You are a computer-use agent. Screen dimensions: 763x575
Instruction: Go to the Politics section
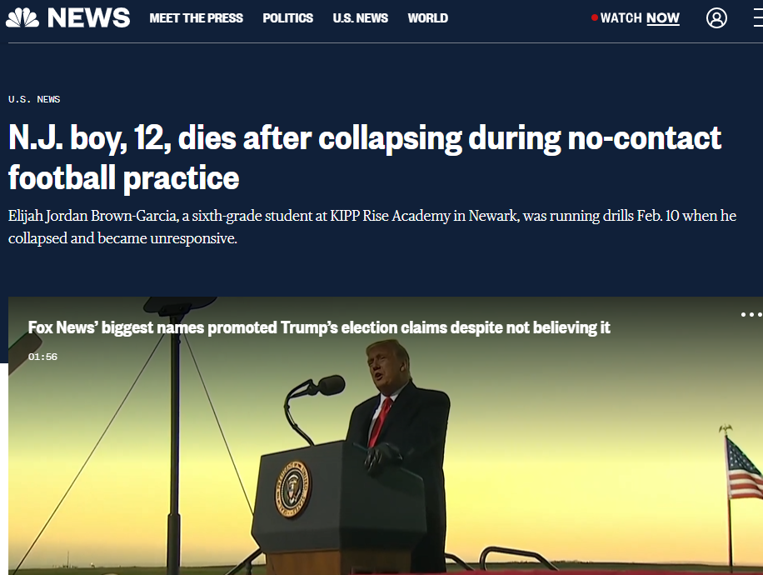(287, 18)
